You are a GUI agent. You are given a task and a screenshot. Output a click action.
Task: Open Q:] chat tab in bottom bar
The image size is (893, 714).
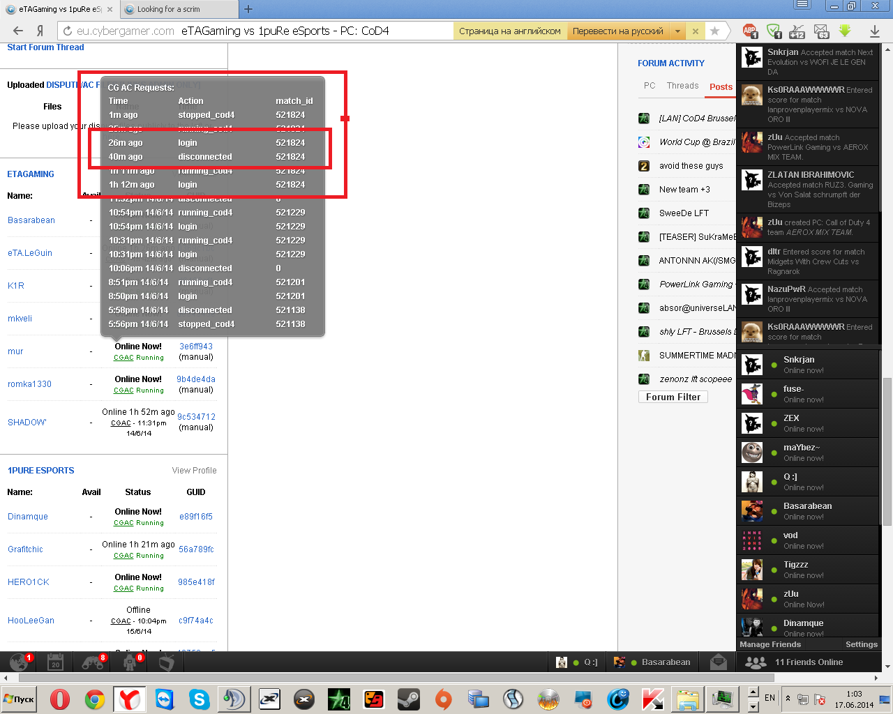[x=578, y=662]
